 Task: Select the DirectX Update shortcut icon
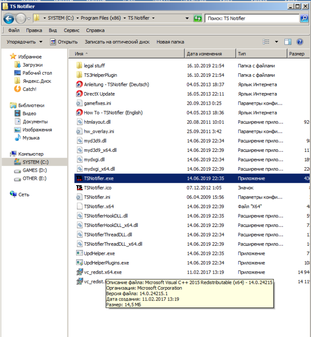79,94
